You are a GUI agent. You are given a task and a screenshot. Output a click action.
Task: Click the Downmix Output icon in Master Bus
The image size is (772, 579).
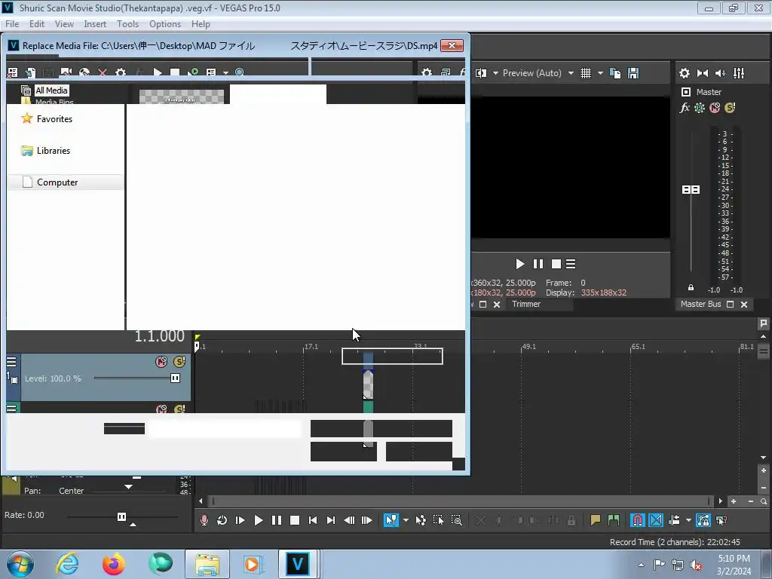pyautogui.click(x=703, y=73)
